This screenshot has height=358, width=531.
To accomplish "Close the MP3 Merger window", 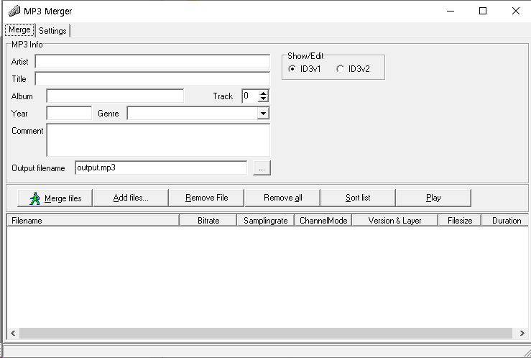I will (515, 12).
